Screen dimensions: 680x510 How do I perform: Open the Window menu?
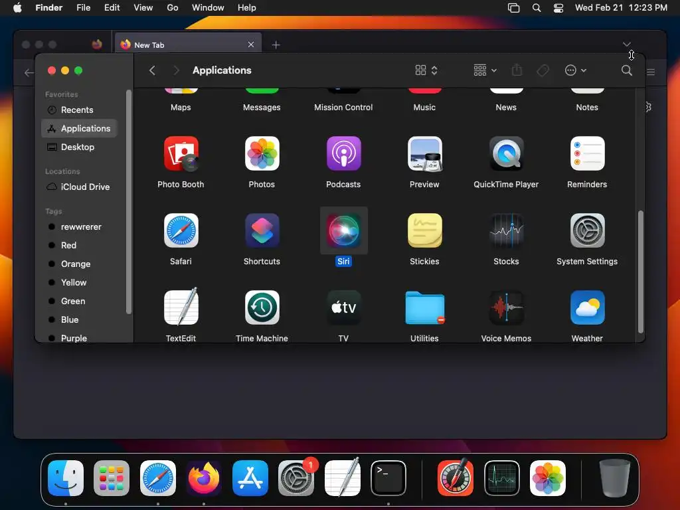208,8
